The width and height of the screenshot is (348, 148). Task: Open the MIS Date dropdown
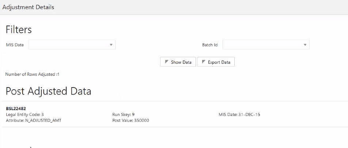coord(72,45)
